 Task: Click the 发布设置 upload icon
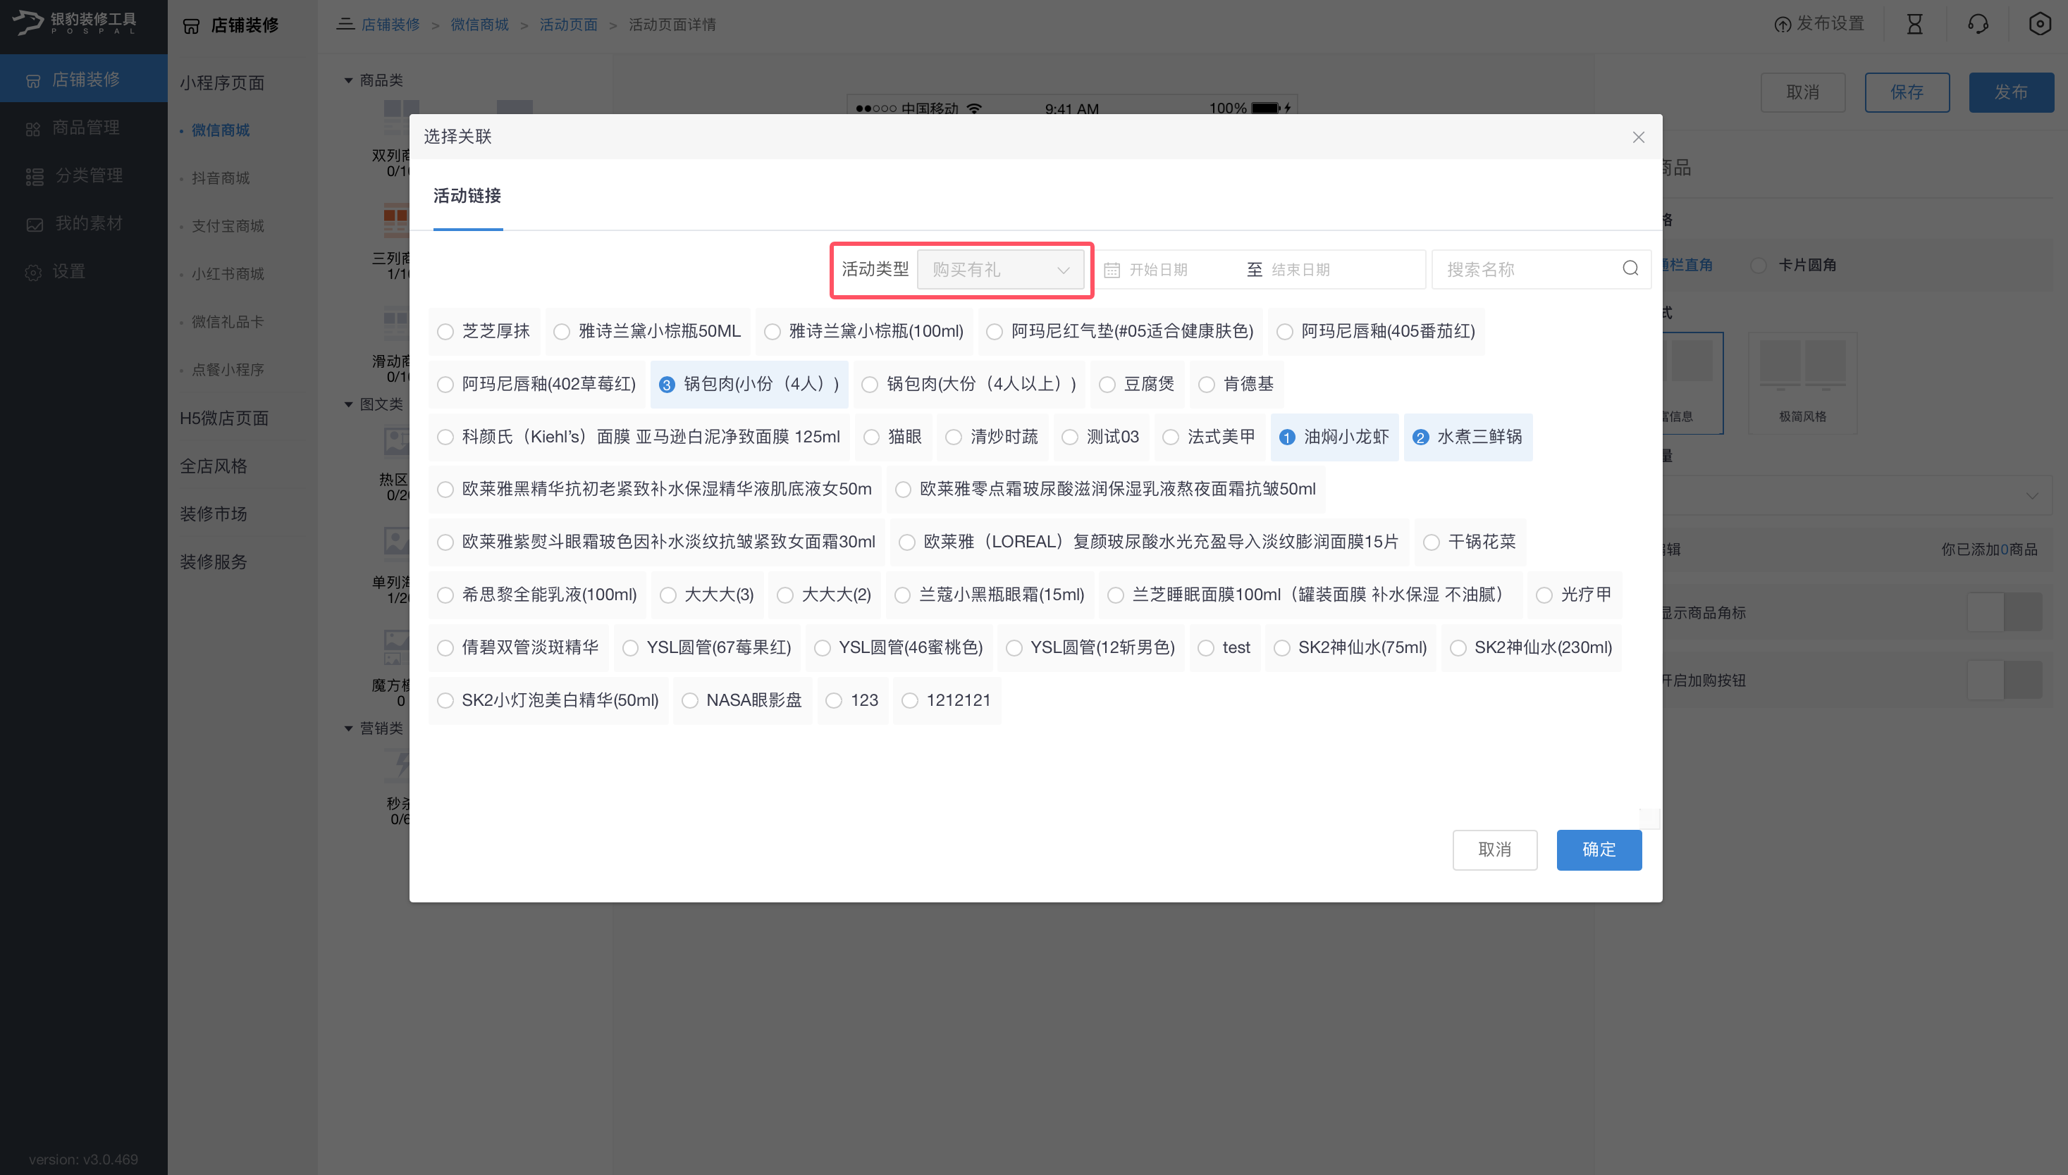coord(1782,25)
